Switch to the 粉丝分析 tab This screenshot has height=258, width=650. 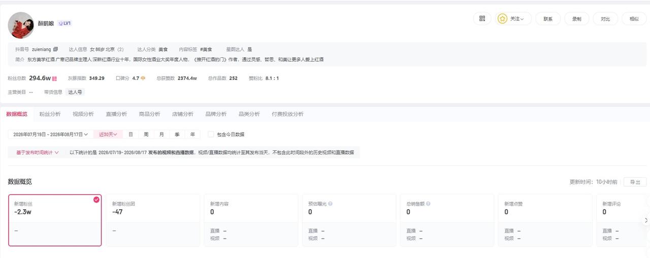pyautogui.click(x=50, y=114)
